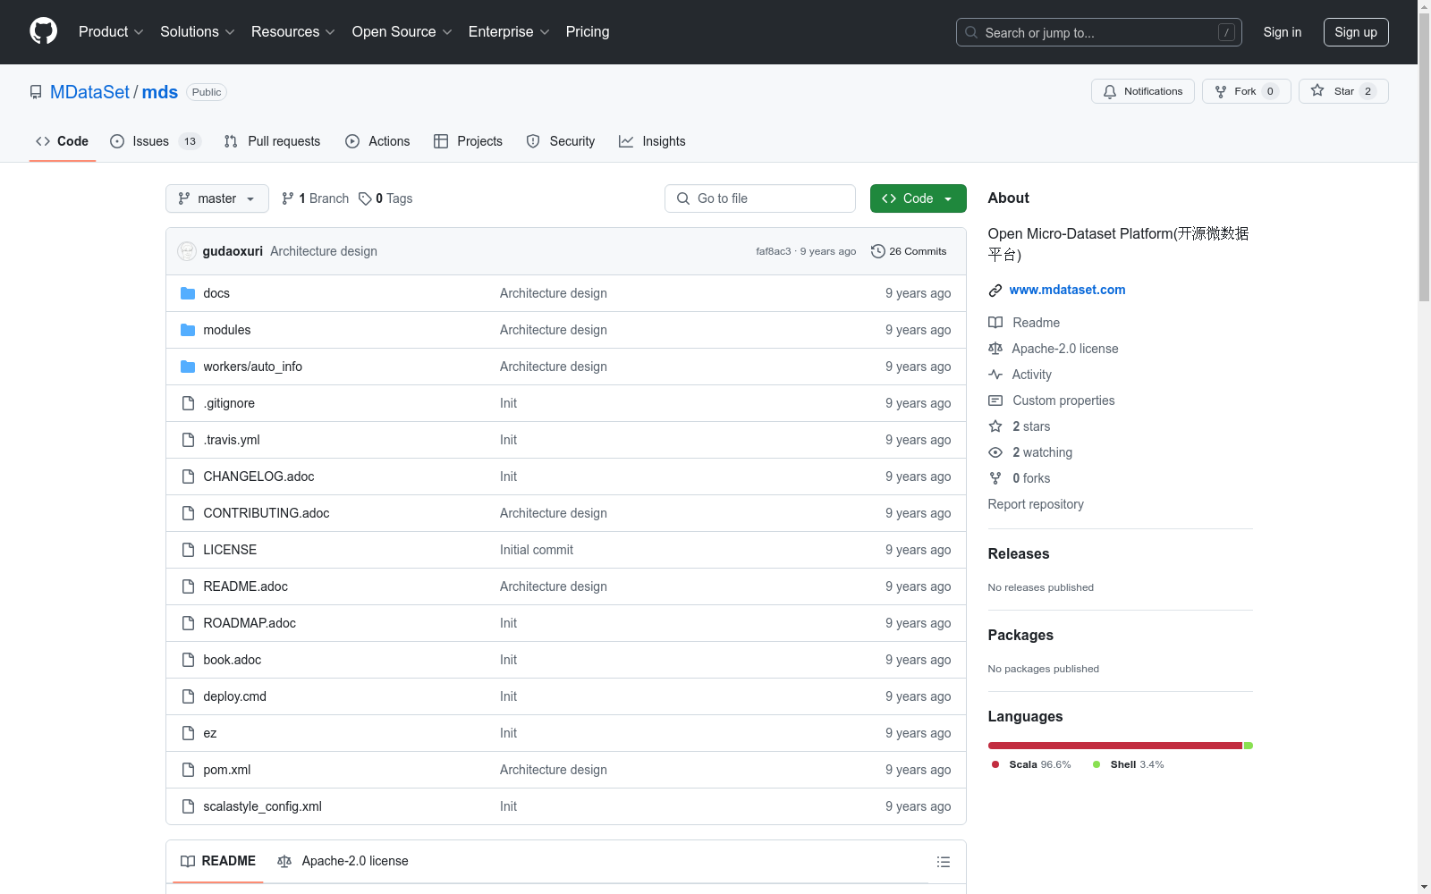Open the green Code dropdown button

[x=918, y=198]
